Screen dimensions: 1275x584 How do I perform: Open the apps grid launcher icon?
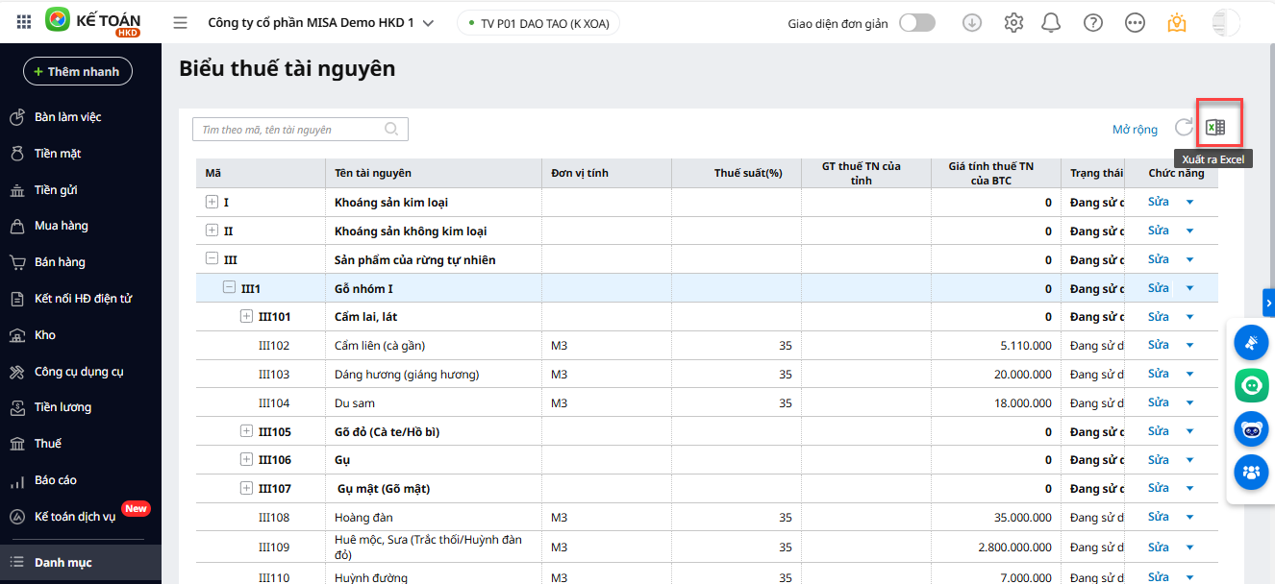[x=24, y=21]
